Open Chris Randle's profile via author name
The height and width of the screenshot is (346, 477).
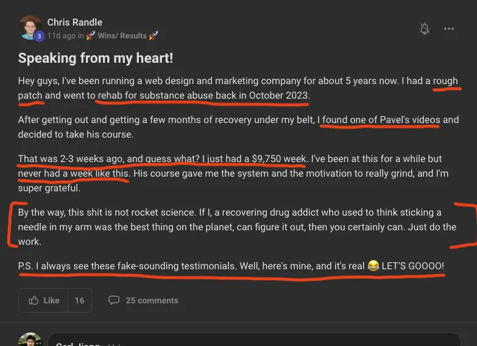pos(74,23)
